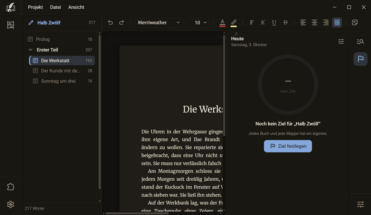The image size is (371, 215).
Task: Open the Merriweather font dropdown
Action: point(159,22)
